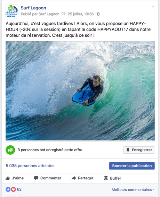Click the Surf Lagoon page logo avatar
The width and height of the screenshot is (160, 197).
click(x=12, y=11)
